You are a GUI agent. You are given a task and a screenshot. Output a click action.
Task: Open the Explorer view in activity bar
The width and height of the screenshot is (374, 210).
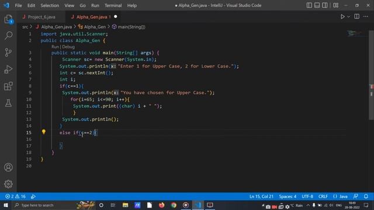[x=8, y=19]
